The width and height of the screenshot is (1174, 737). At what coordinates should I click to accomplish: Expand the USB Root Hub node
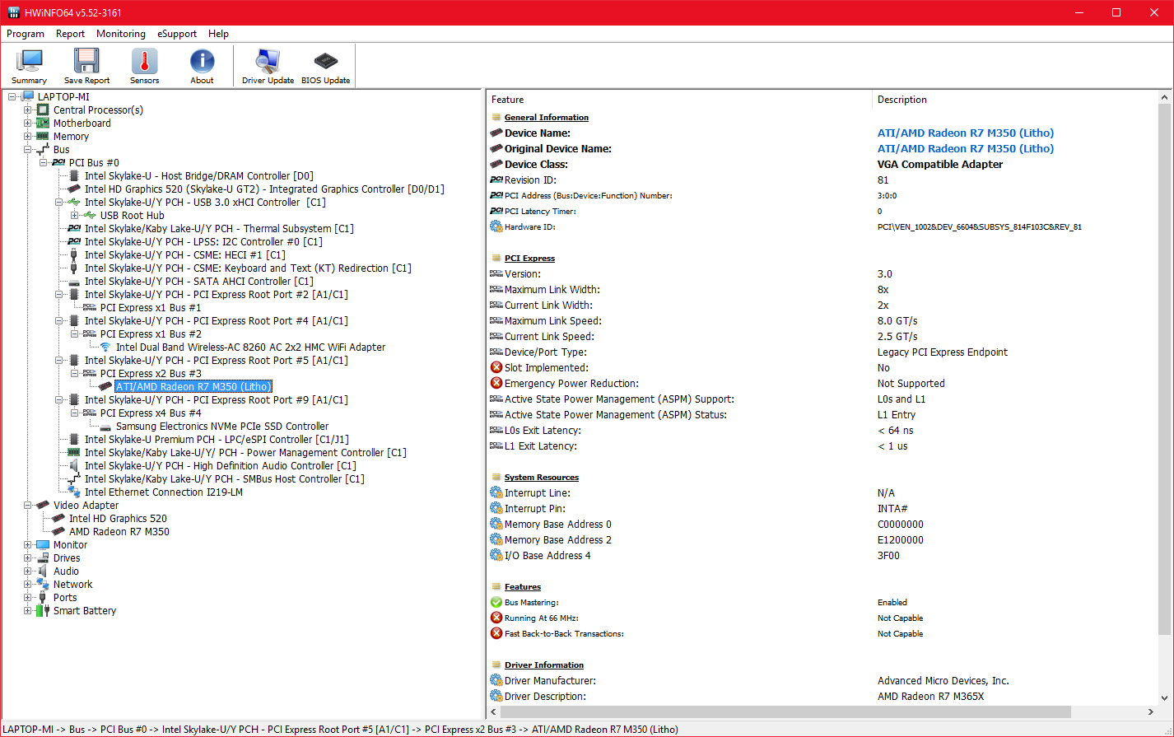pyautogui.click(x=75, y=216)
